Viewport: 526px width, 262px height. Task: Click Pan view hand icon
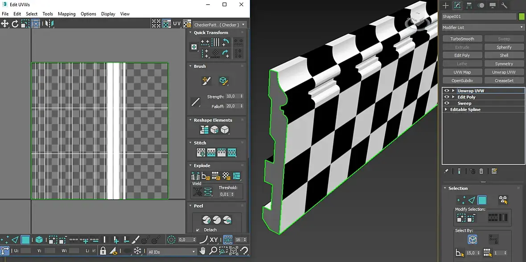[203, 250]
